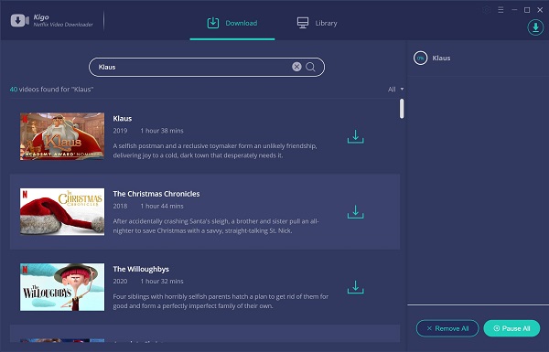Expand the All filter dropdown
Image resolution: width=549 pixels, height=352 pixels.
coord(395,90)
